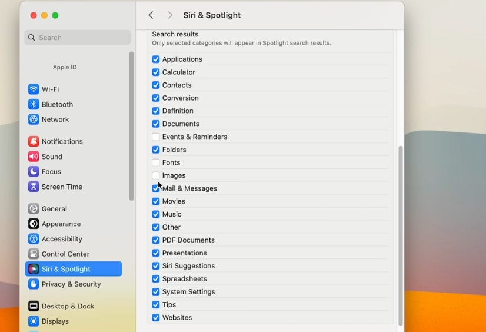Image resolution: width=486 pixels, height=332 pixels.
Task: Go forward with the right chevron
Action: pyautogui.click(x=169, y=15)
